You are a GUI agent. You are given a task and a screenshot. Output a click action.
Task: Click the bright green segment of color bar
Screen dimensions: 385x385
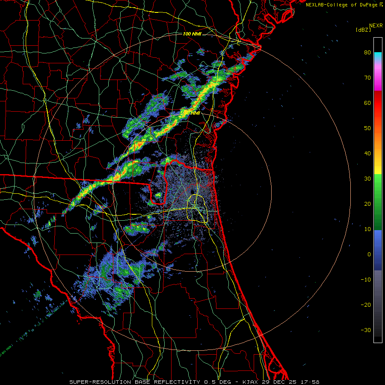tap(378, 182)
